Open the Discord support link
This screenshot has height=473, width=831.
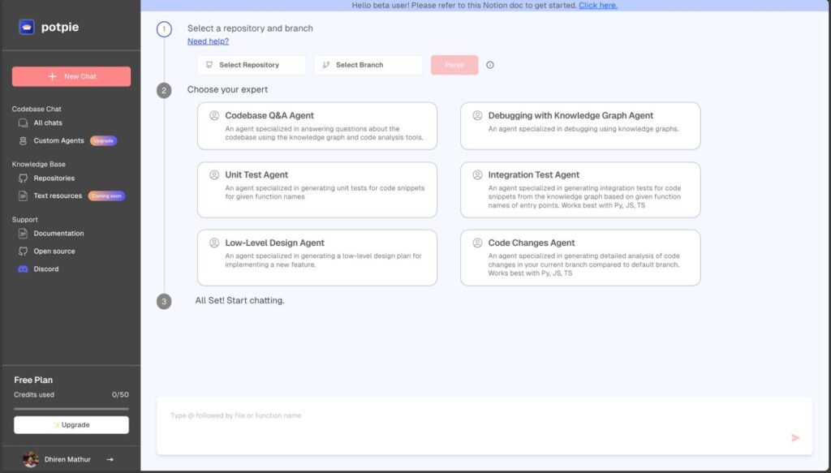pyautogui.click(x=46, y=269)
